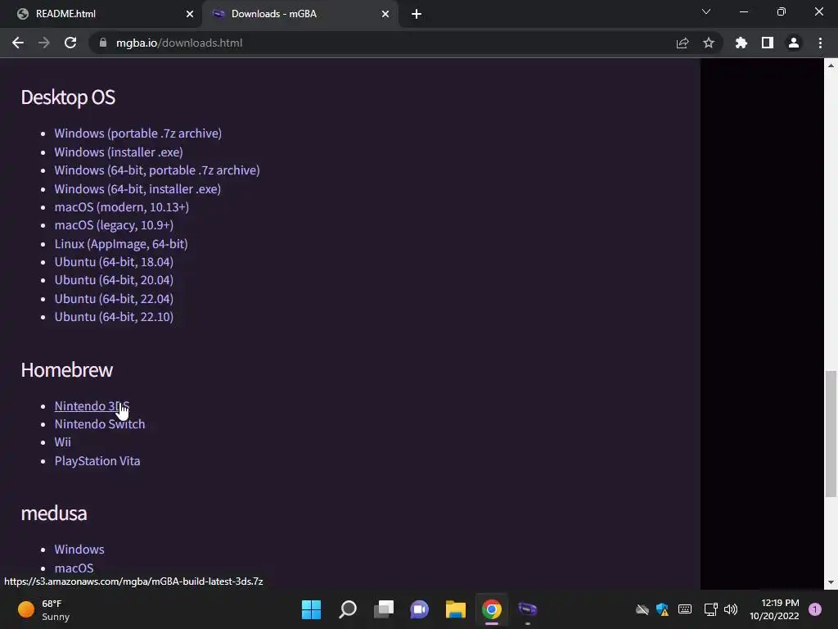This screenshot has height=629, width=838.
Task: Open the tab search chevron
Action: [x=706, y=11]
